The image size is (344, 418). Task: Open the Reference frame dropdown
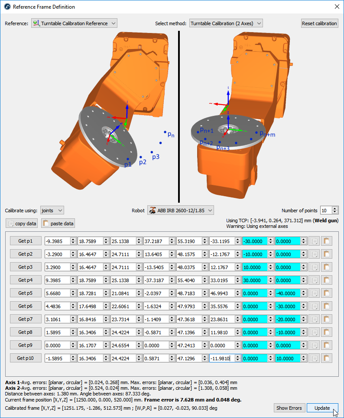click(x=74, y=23)
